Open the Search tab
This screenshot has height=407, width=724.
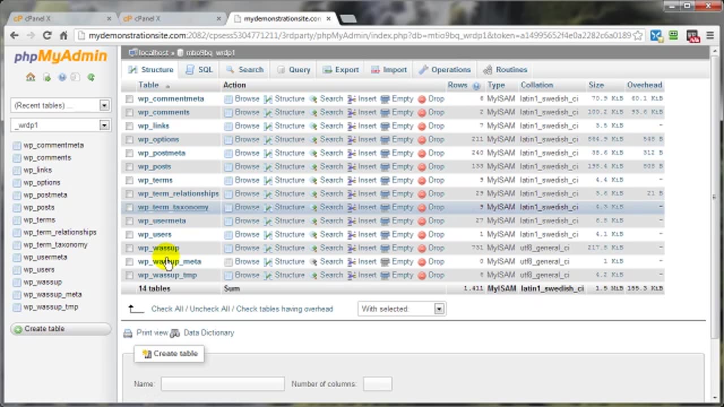[245, 70]
